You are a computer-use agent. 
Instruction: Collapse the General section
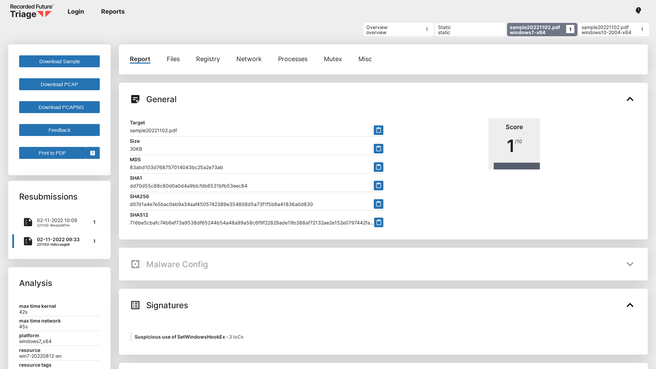click(x=630, y=99)
